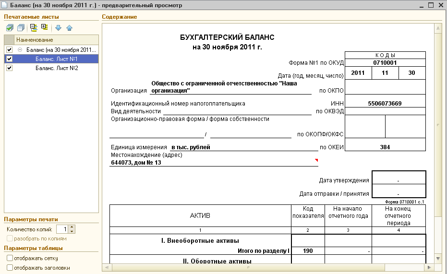Screen dimensions: 447x274
Task: Click the vertical scrollbar down arrow
Action: point(438,259)
